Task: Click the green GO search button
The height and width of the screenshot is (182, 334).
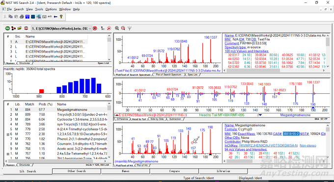Action: click(x=8, y=28)
